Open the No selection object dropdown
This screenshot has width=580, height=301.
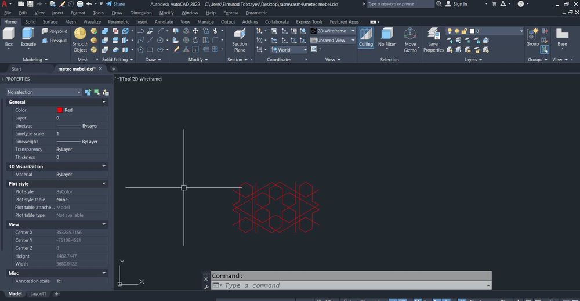tap(43, 92)
